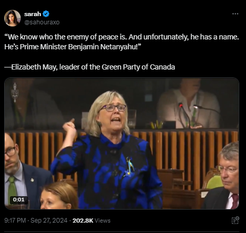246x233 pixels.
Task: Click the yellow-blue ribbon pin on jacket
Action: [130, 166]
